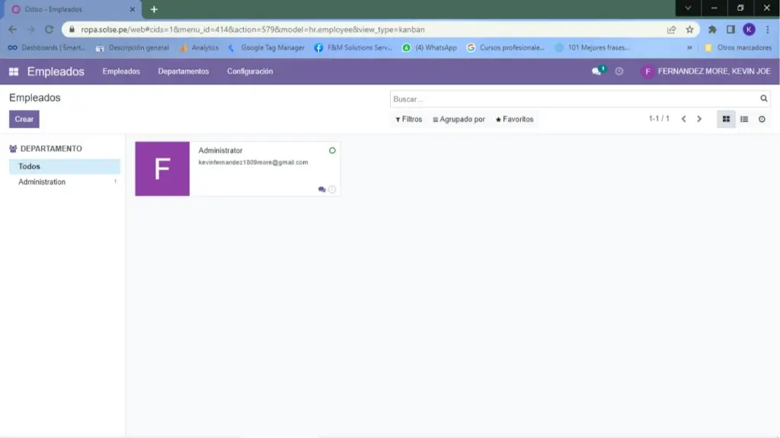780x438 pixels.
Task: Click activity clock on Administrator card
Action: 332,190
